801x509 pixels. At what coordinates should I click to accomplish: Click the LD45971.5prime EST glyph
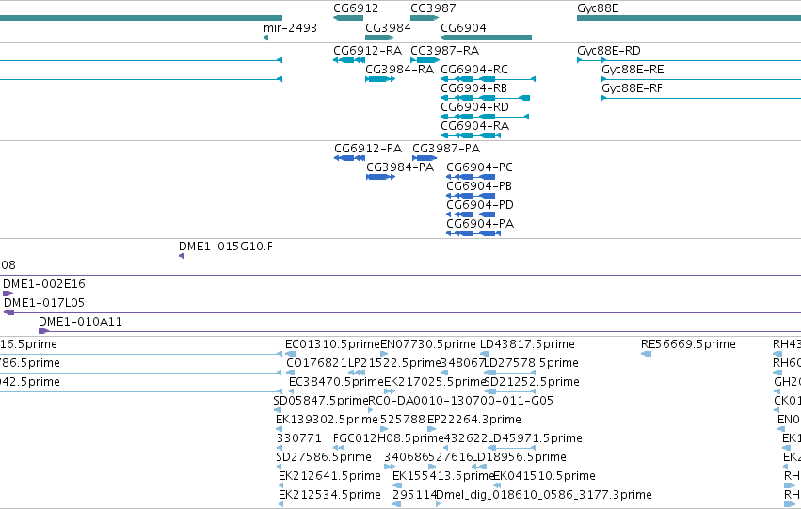click(511, 448)
